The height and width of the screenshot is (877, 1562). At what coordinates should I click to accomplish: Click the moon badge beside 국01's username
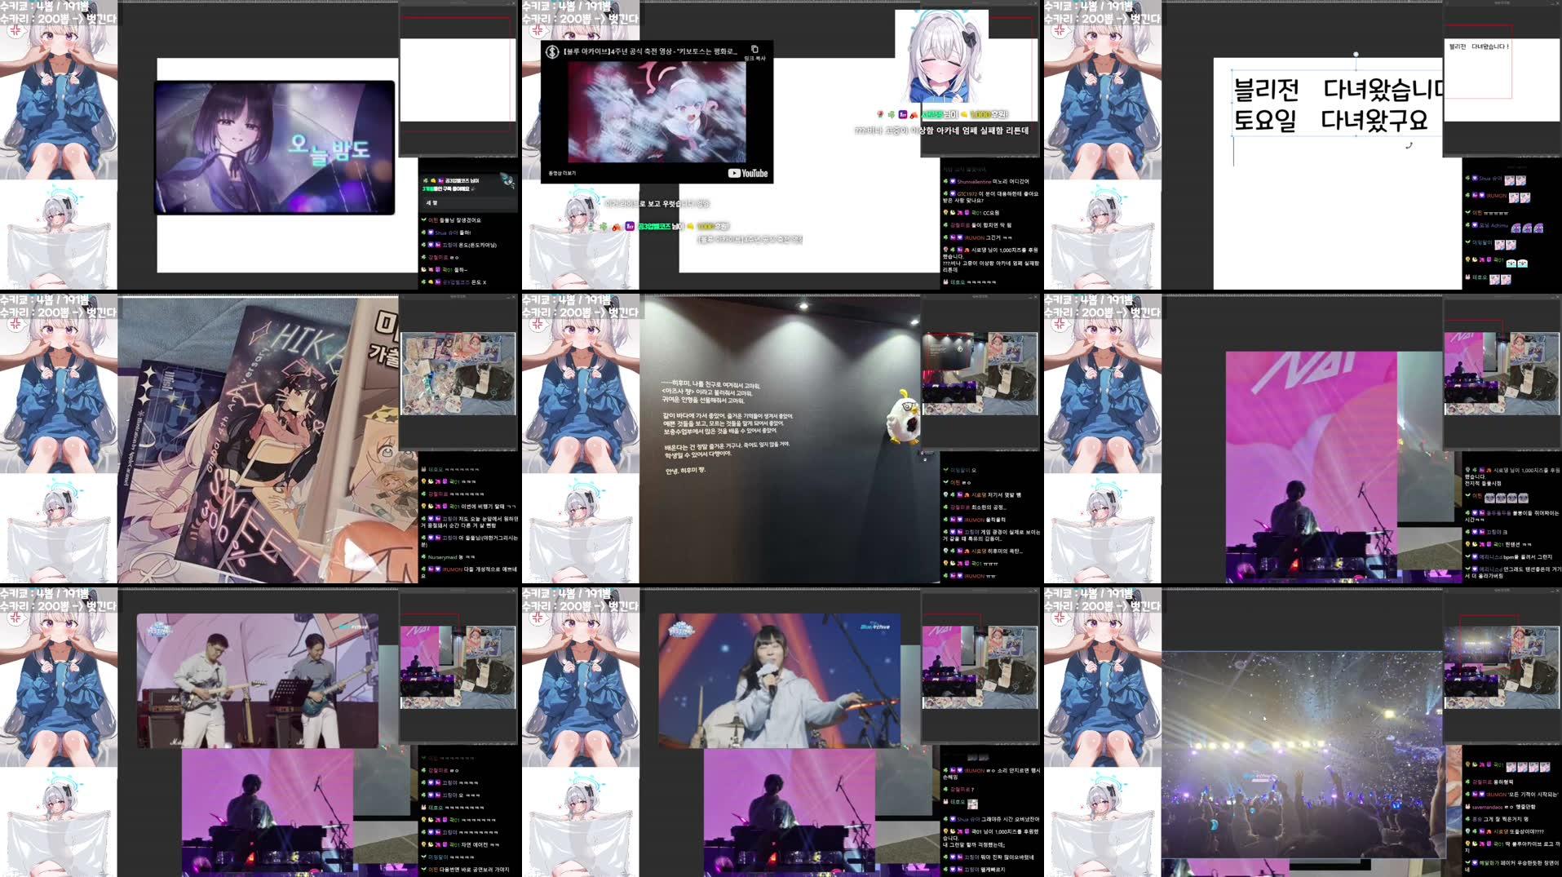(953, 212)
